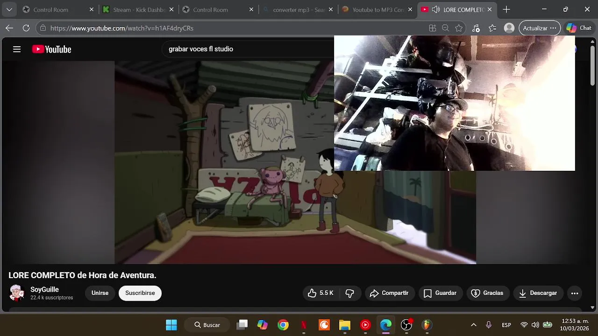
Task: Mute the LORE COMPLETO tab audio icon
Action: click(x=435, y=9)
